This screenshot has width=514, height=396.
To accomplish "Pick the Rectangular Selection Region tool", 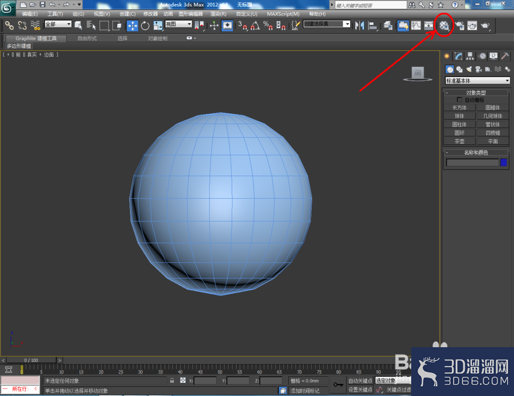I will [104, 26].
